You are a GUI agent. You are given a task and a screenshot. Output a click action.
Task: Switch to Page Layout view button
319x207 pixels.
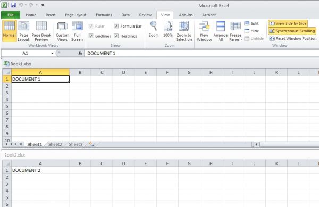pos(23,31)
